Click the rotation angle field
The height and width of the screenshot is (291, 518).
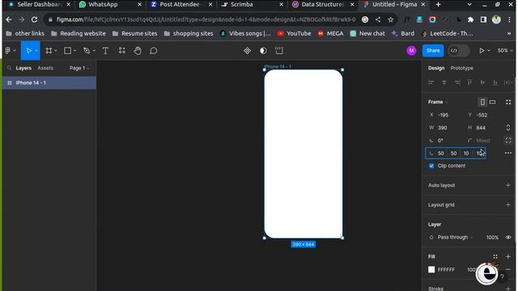click(x=444, y=141)
